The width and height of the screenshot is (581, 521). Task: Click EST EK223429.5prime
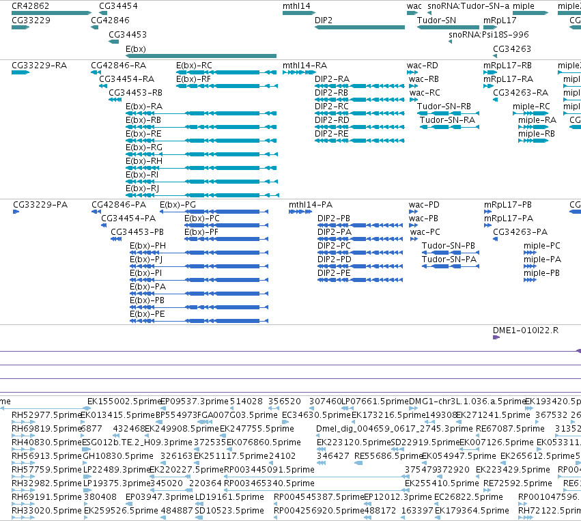pos(513,470)
